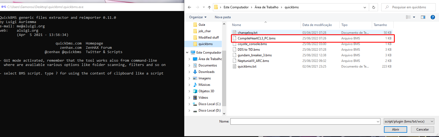
Task: Click the Cancelar button
Action: tap(423, 129)
